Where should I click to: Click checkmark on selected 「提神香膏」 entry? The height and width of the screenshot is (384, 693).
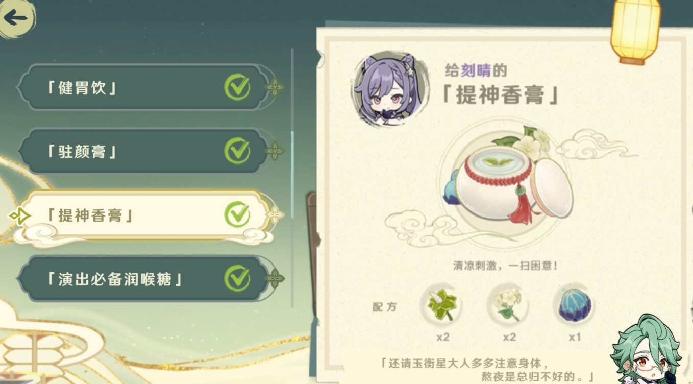point(237,215)
